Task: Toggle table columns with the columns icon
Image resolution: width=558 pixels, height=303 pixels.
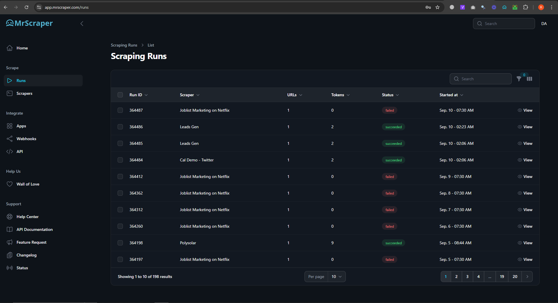Action: (x=529, y=79)
